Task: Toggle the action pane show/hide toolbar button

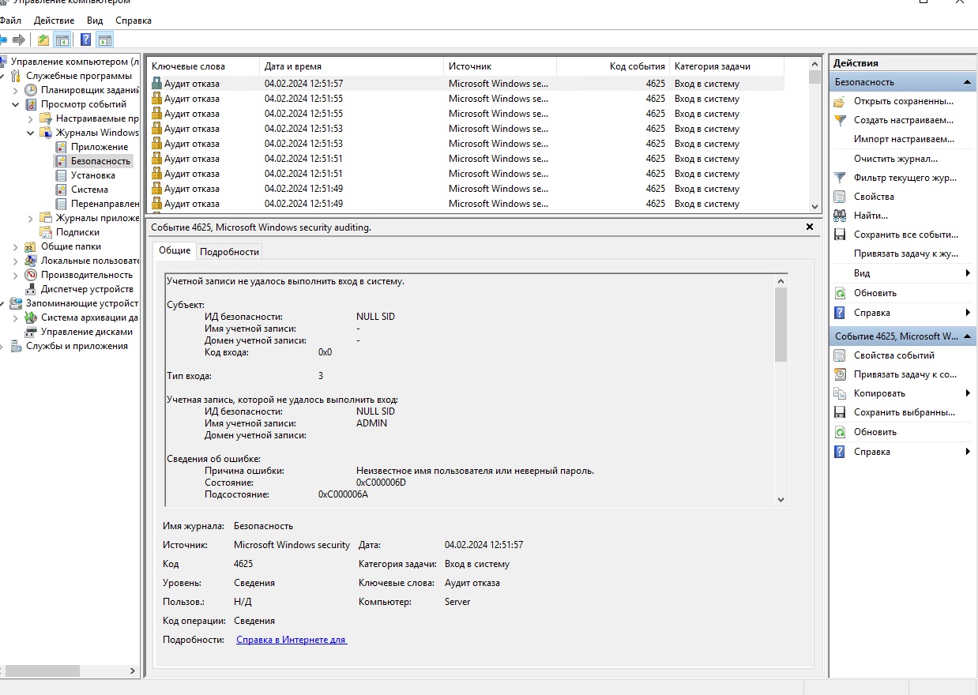Action: [105, 39]
